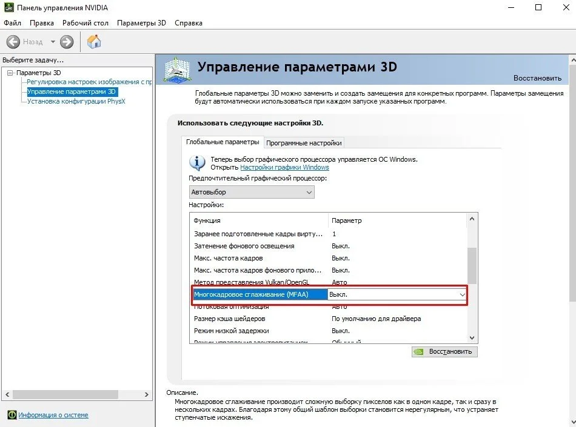Close the NVIDIA Control Panel window
576x427 pixels.
click(566, 7)
